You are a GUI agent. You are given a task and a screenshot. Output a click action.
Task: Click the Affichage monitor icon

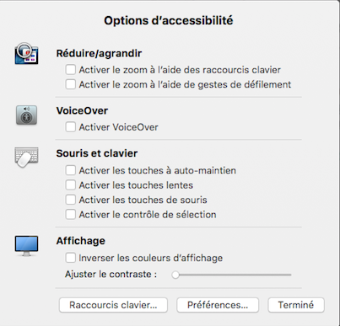26,246
